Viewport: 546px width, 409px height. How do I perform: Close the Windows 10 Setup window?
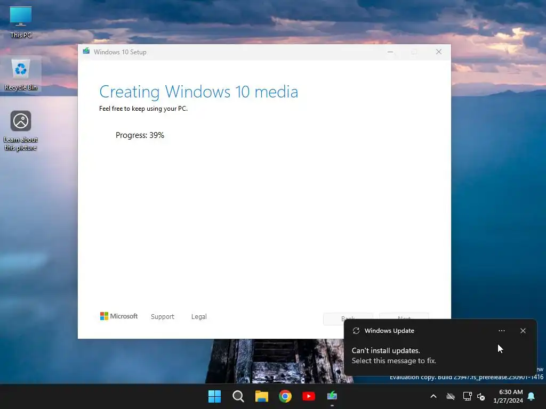439,52
